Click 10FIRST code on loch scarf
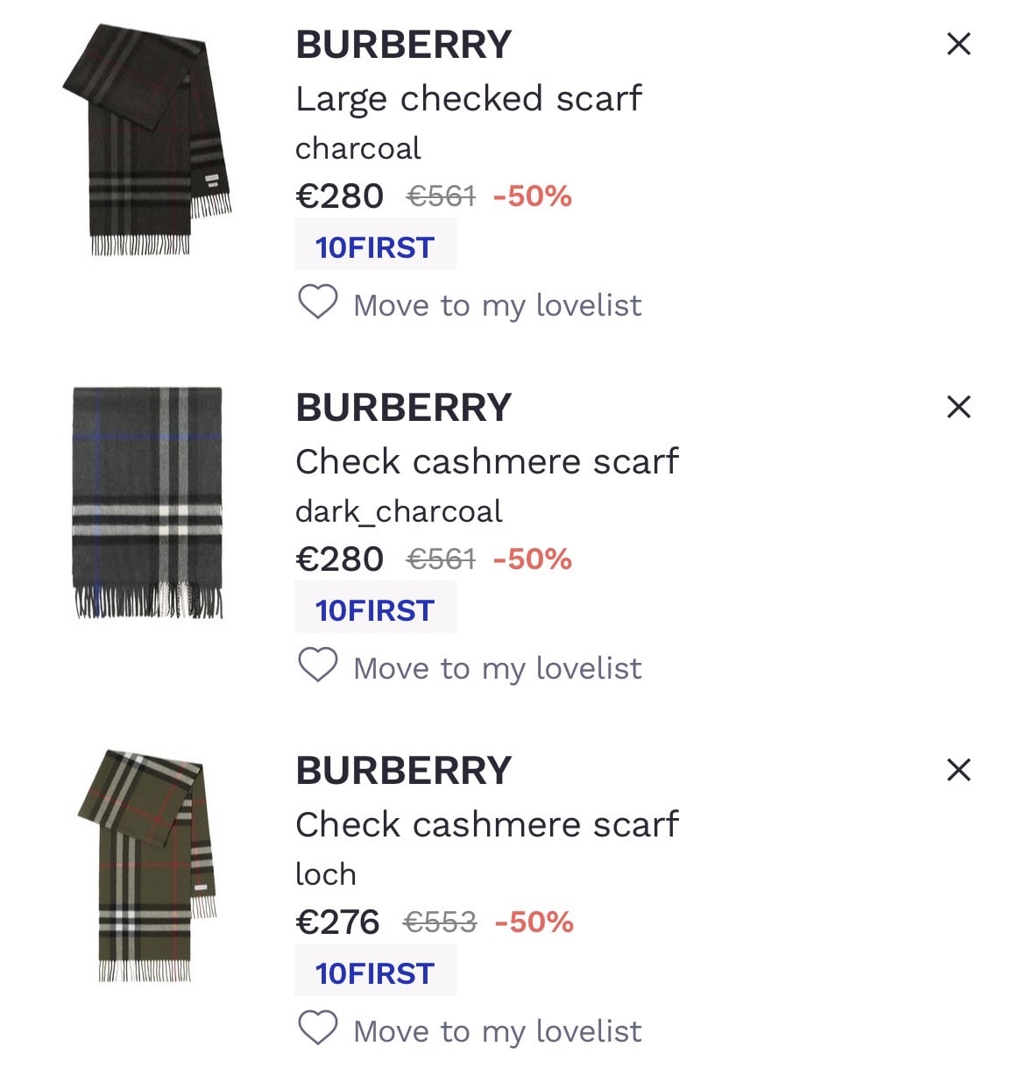Viewport: 1033px width, 1068px height. (x=375, y=973)
